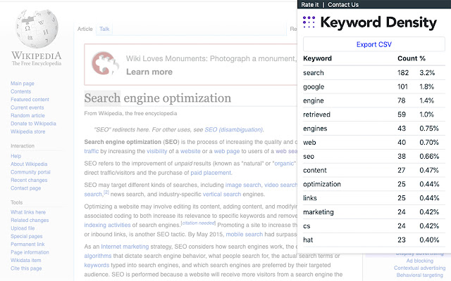The height and width of the screenshot is (281, 451).
Task: Open Random article in the sidebar
Action: pos(27,115)
